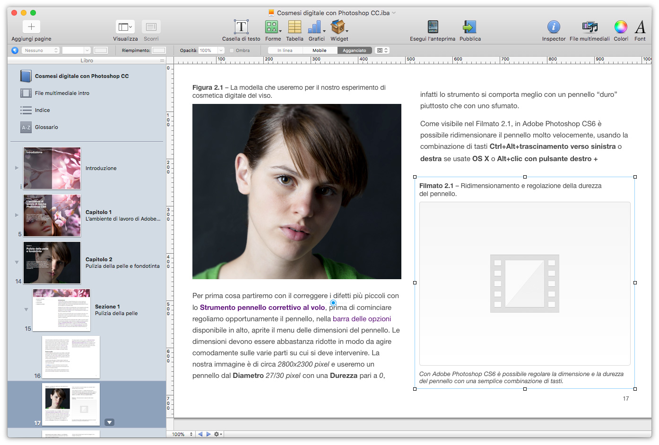Click the Aggiungi pagine plus icon
Image resolution: width=659 pixels, height=445 pixels.
pos(31,26)
